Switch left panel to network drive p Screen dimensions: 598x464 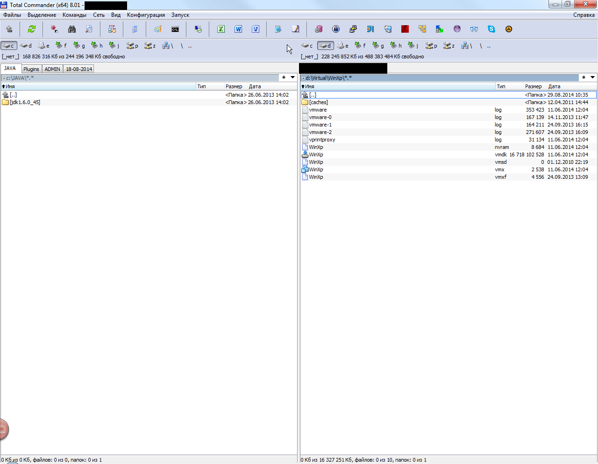[133, 46]
